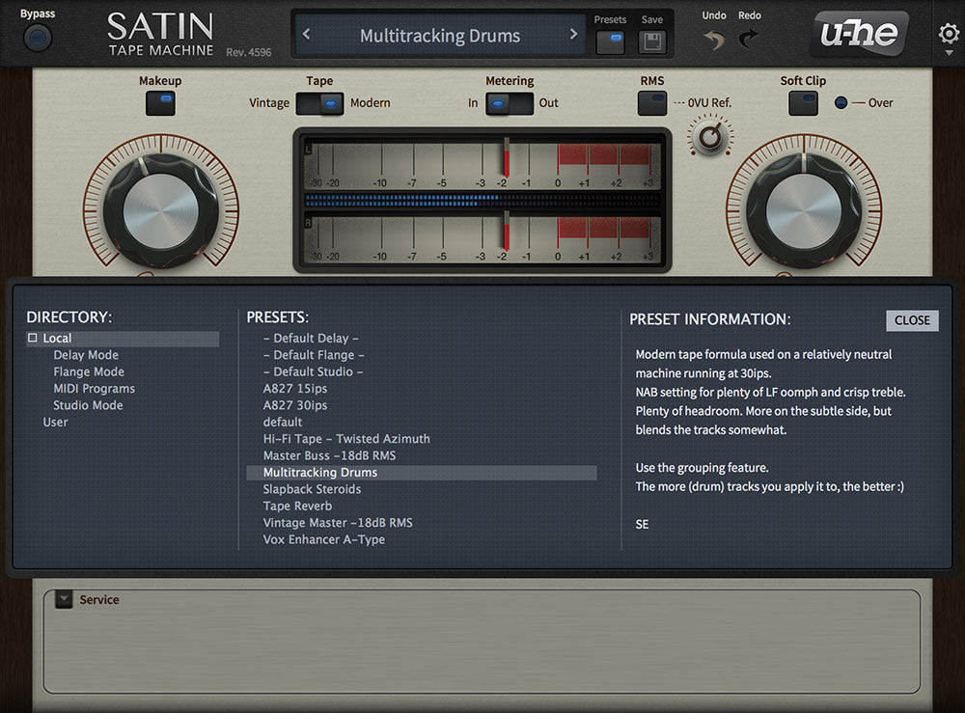This screenshot has width=965, height=713.
Task: Click the Undo arrow icon
Action: [x=713, y=40]
